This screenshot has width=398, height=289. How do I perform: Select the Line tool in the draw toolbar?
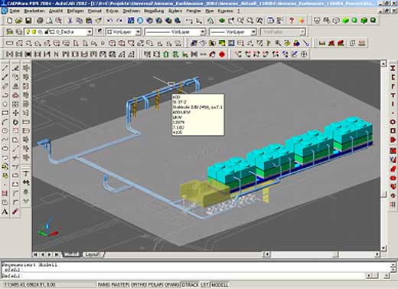click(5, 68)
